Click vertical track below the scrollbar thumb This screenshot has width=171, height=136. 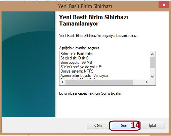152,71
